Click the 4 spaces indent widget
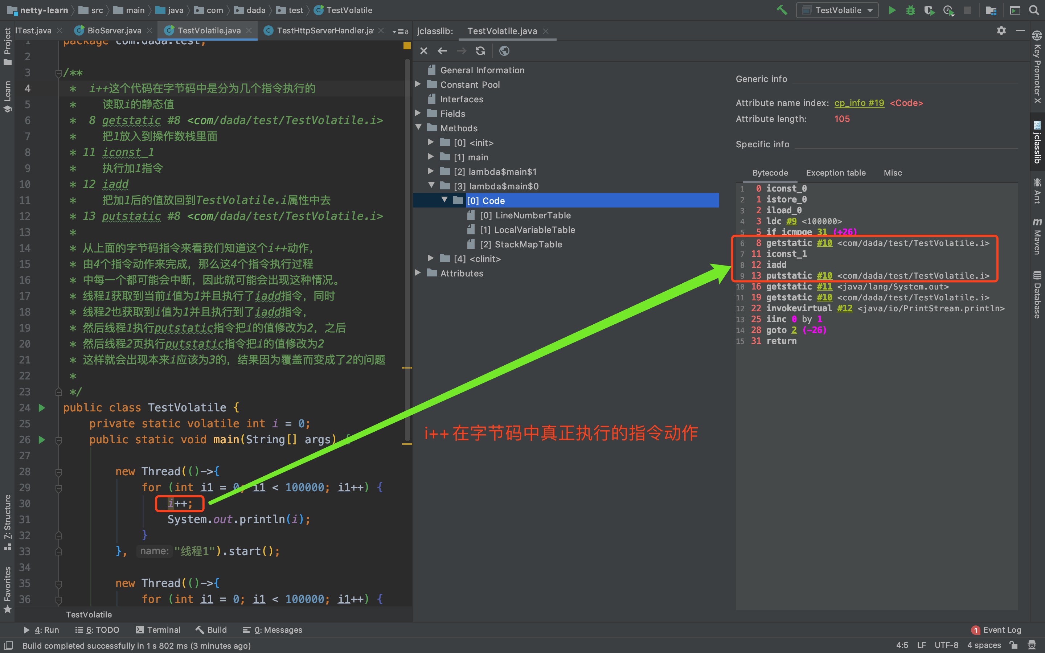The width and height of the screenshot is (1045, 653). 984,645
